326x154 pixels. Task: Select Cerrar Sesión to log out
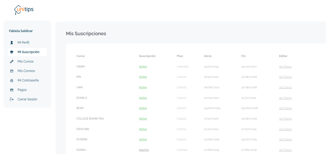coord(27,99)
